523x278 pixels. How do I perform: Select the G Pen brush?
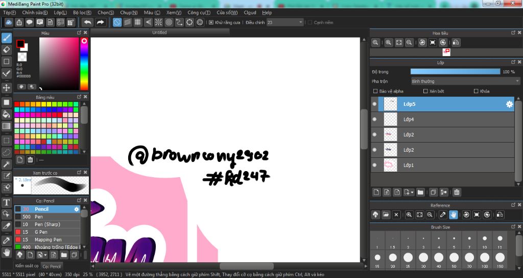pos(47,232)
